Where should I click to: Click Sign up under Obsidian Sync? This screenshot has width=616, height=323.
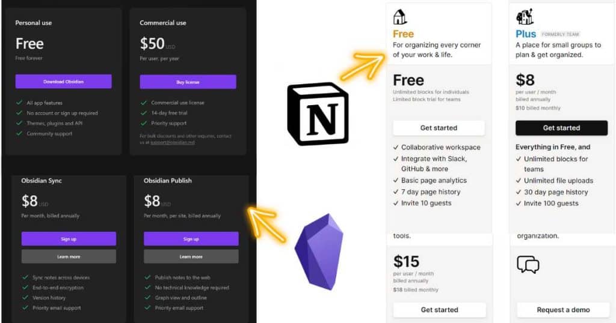[x=69, y=239]
